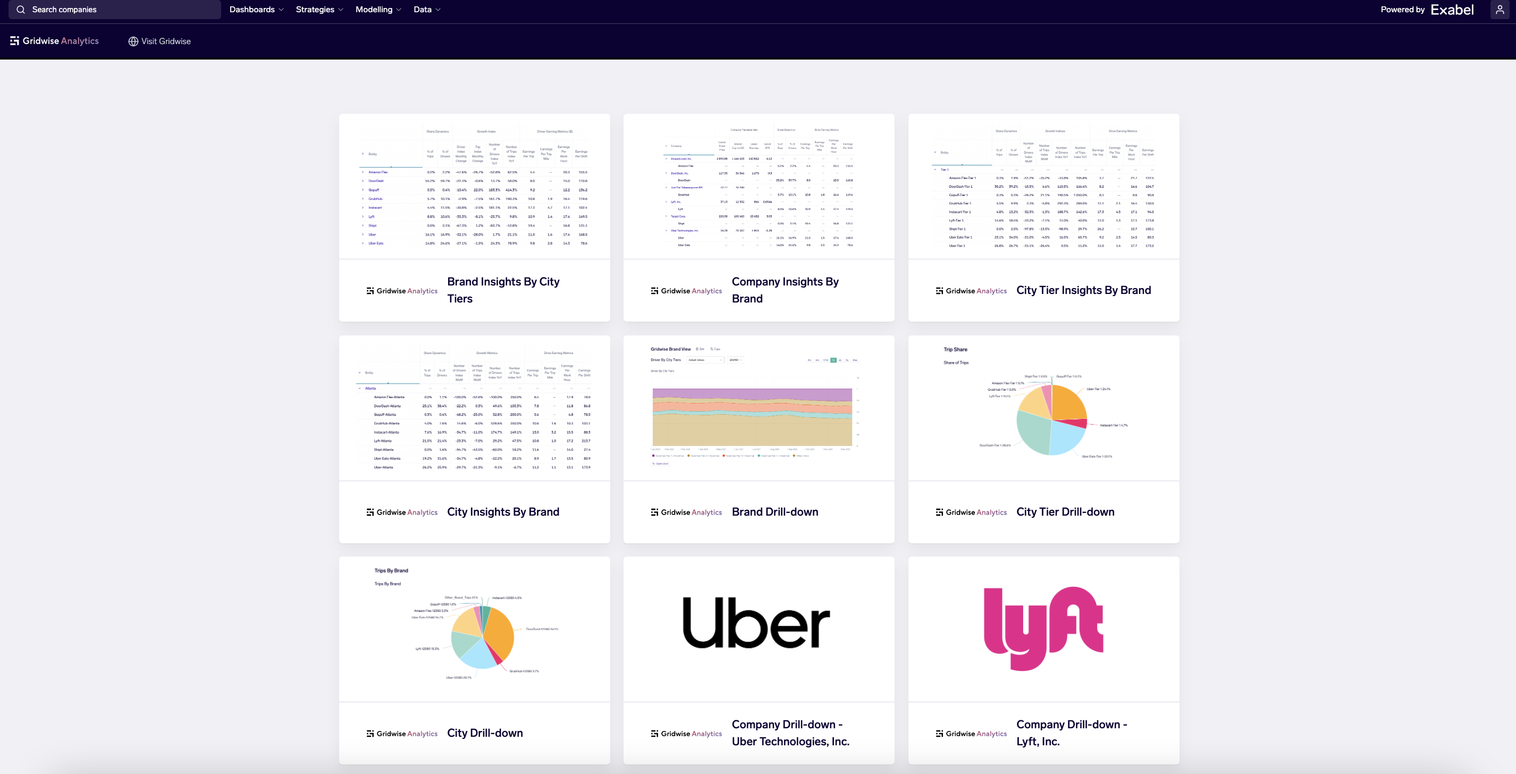Click the Brand Insights By City Tiers table thumbnail
Viewport: 1516px width, 774px height.
474,186
